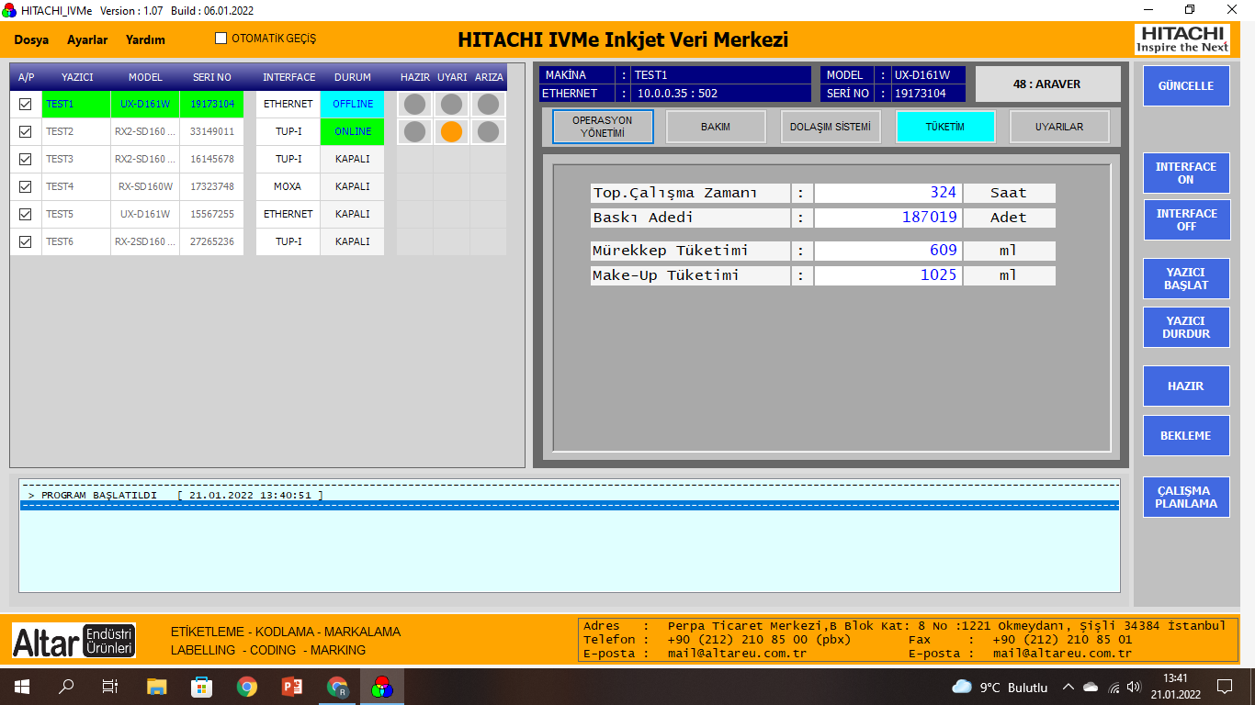Click YAZICI DURDUR button

click(1186, 327)
